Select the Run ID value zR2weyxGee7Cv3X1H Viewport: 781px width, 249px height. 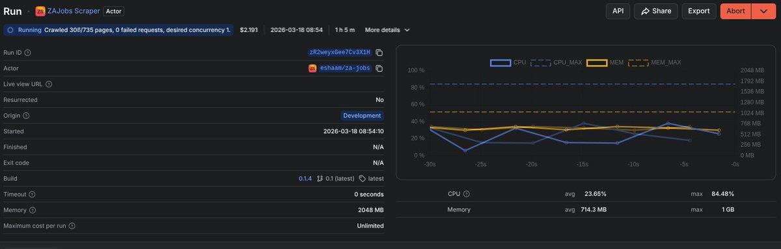pos(340,53)
